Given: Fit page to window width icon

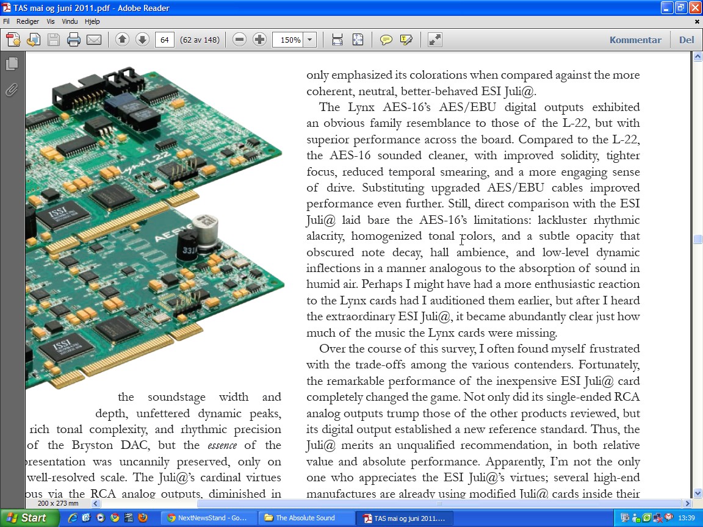Looking at the screenshot, I should pyautogui.click(x=337, y=40).
